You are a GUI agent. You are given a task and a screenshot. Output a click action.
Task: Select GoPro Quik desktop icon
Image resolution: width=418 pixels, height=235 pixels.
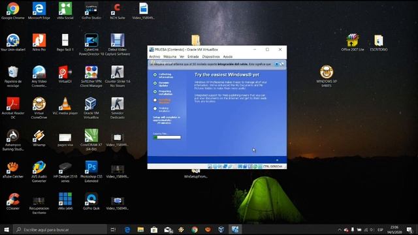click(91, 201)
